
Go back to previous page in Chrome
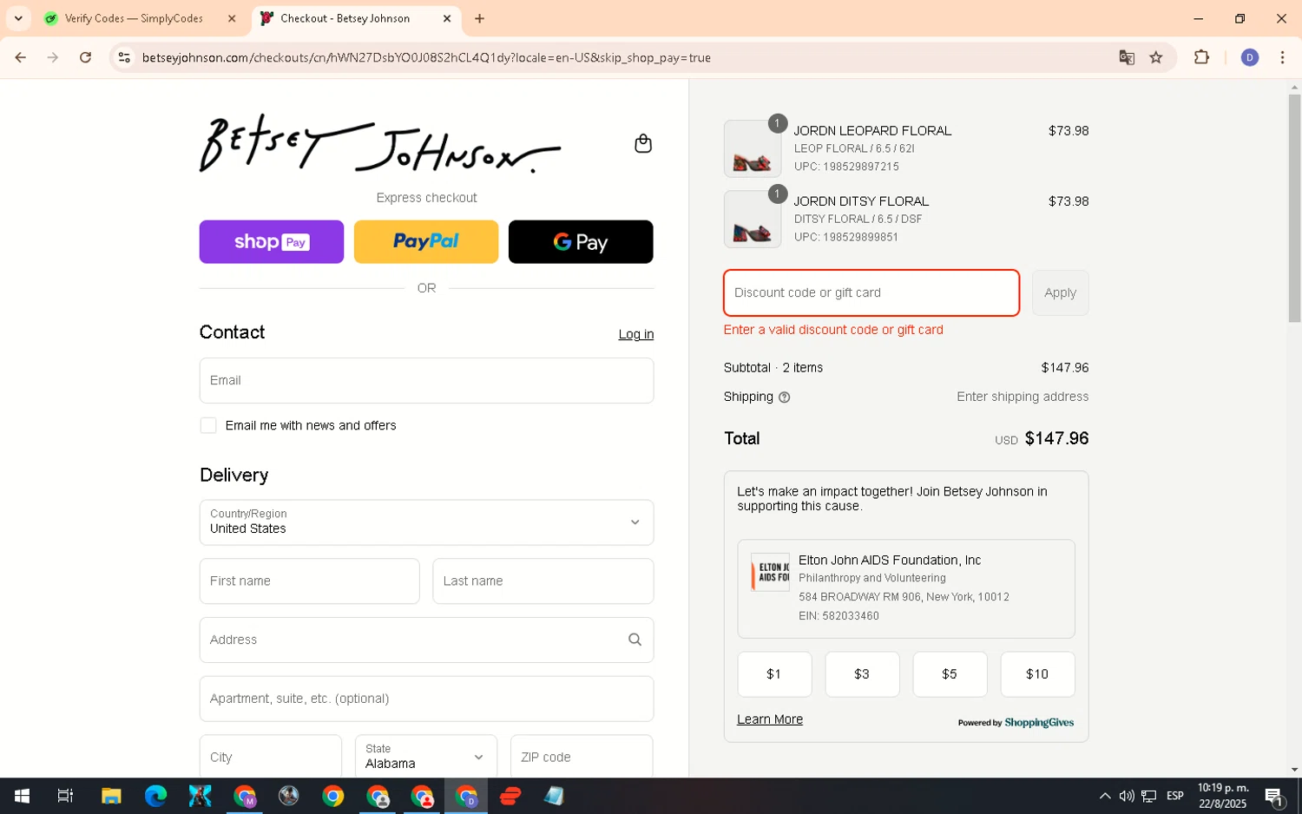tap(20, 57)
